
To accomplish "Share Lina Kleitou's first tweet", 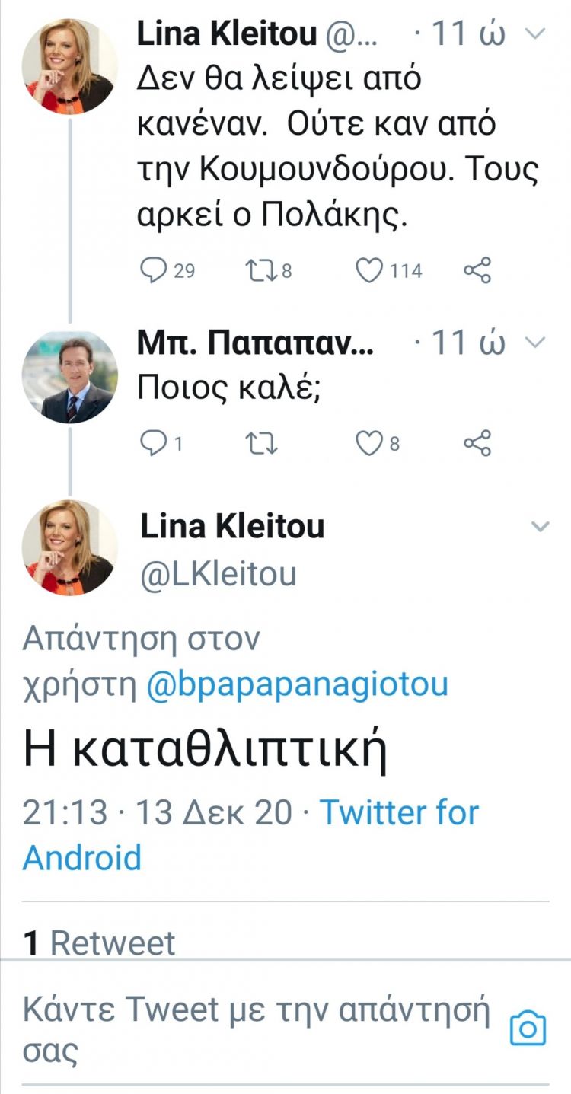I will [x=477, y=270].
